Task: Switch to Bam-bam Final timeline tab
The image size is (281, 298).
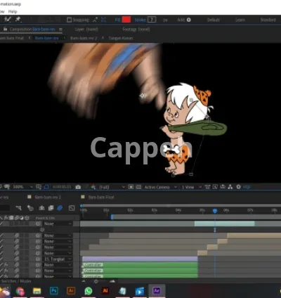Action: tap(101, 197)
